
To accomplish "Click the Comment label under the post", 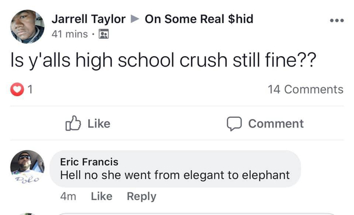I will pos(276,124).
